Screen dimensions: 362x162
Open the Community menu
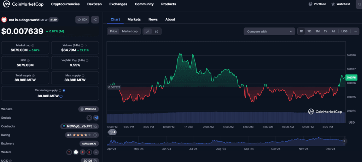click(144, 4)
